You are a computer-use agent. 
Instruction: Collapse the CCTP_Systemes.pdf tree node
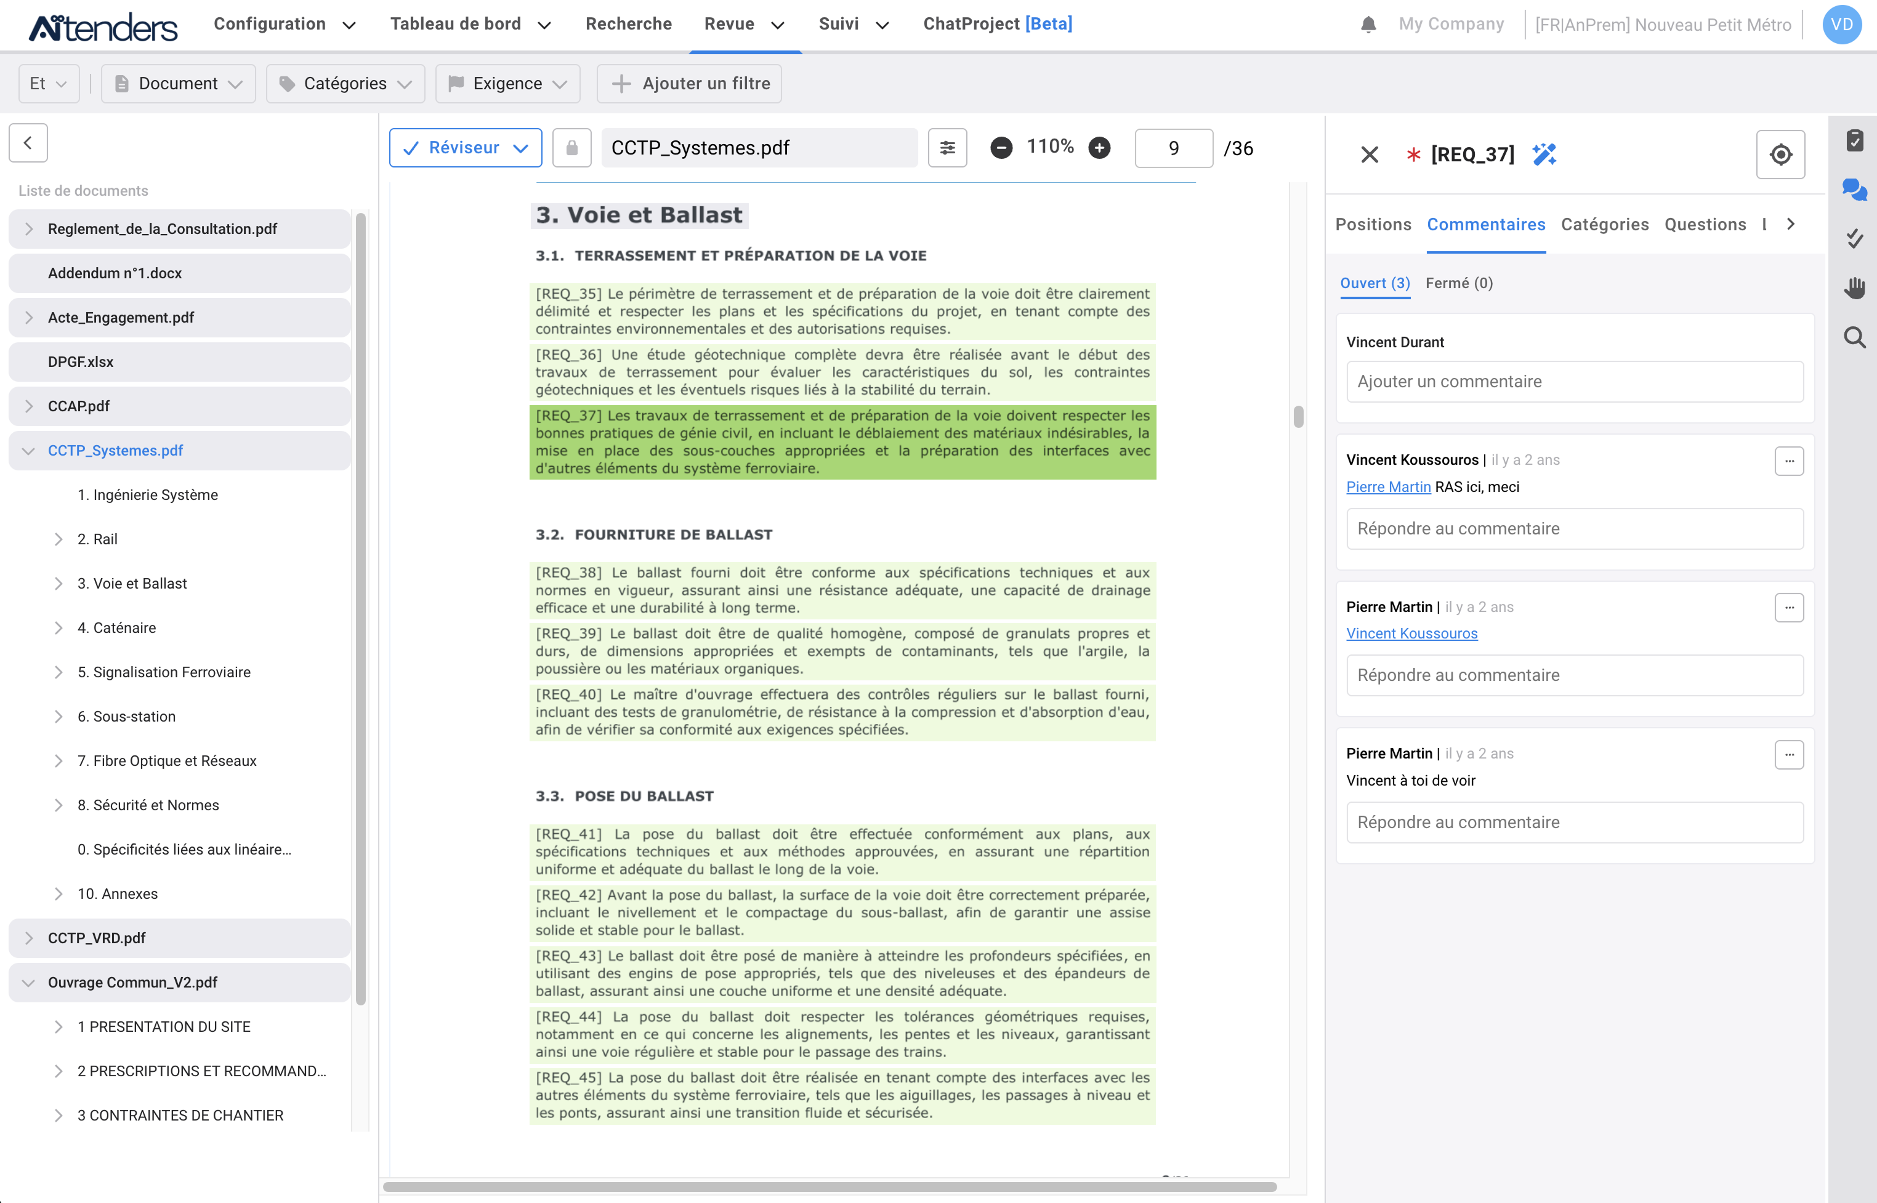[x=29, y=451]
